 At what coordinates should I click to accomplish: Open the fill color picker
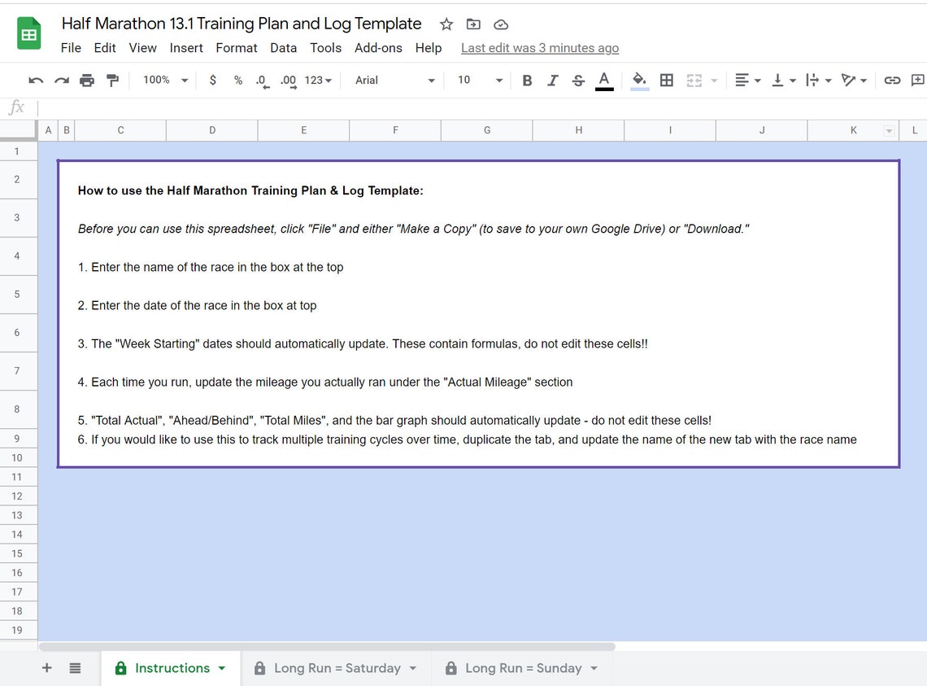pos(638,80)
